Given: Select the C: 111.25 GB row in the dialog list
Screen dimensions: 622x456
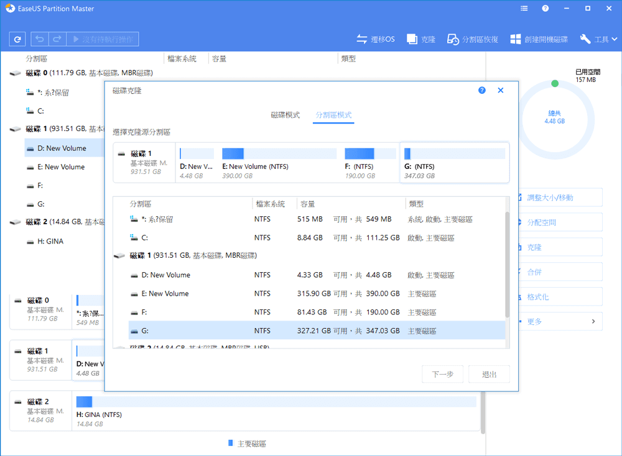Looking at the screenshot, I should [317, 238].
